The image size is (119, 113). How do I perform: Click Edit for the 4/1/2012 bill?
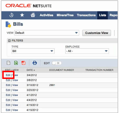(x=8, y=95)
